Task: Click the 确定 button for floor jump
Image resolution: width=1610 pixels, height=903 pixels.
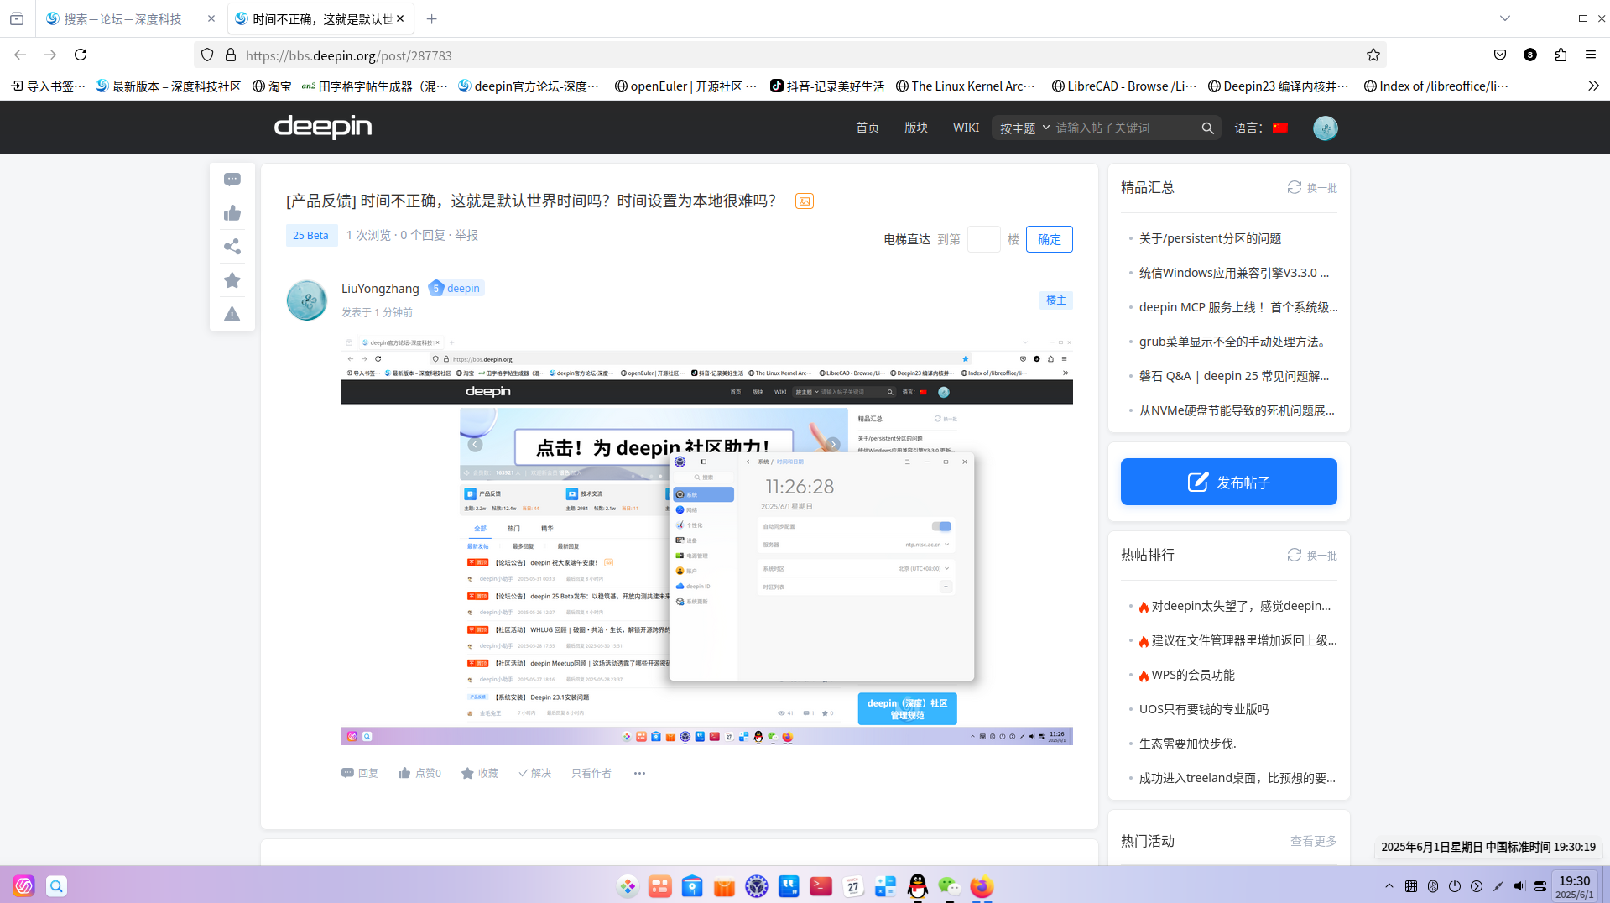Action: [x=1050, y=239]
